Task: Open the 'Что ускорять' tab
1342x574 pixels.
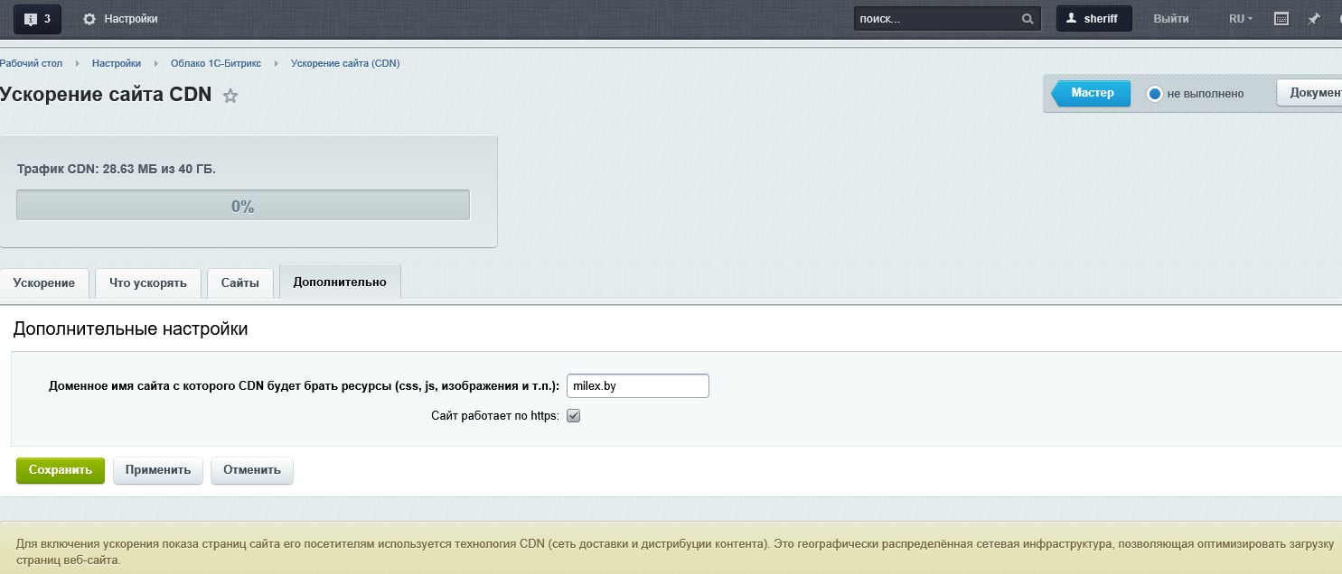Action: (148, 282)
